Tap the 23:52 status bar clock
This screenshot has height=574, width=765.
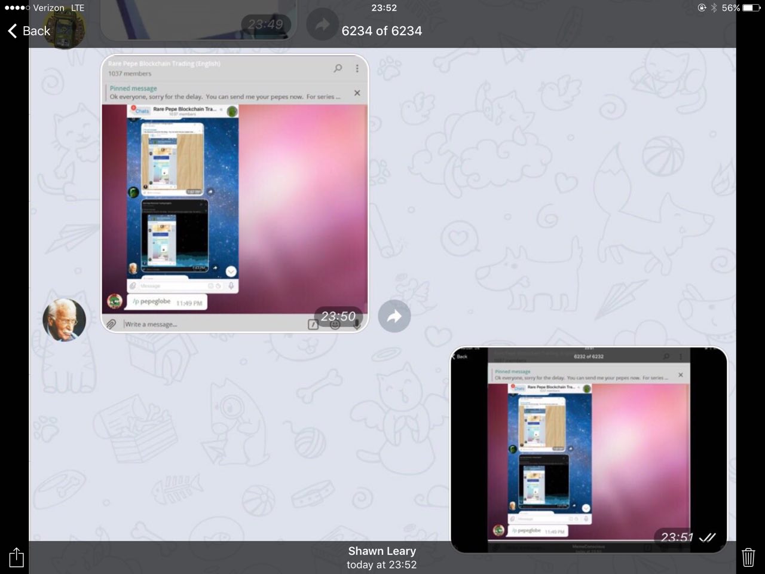[384, 8]
